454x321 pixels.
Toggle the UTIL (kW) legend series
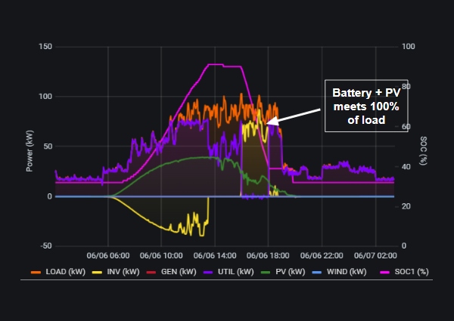coord(229,272)
